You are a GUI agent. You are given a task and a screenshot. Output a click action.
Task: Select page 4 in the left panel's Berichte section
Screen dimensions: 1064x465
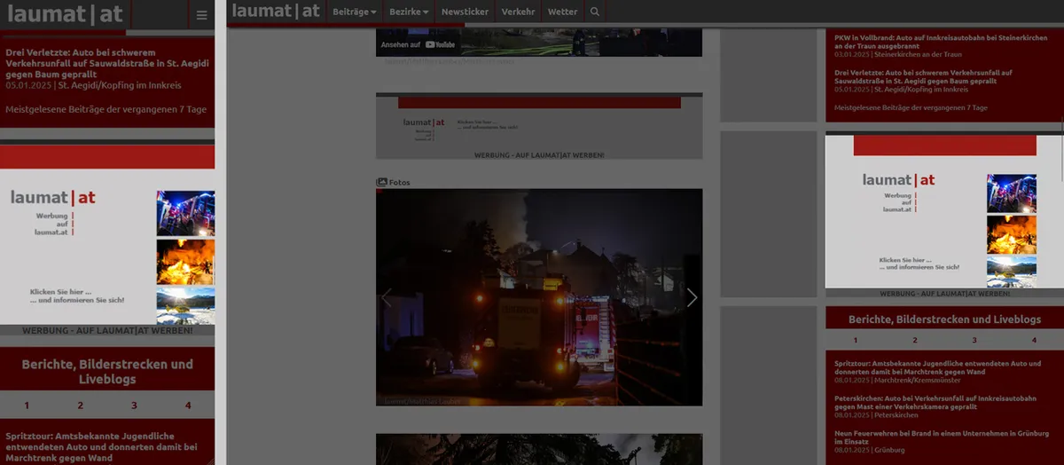tap(188, 406)
